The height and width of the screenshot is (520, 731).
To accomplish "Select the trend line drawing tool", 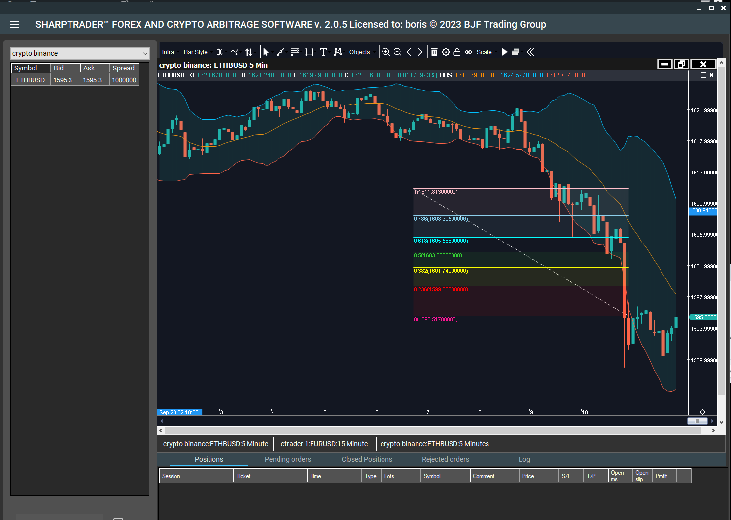I will click(280, 52).
